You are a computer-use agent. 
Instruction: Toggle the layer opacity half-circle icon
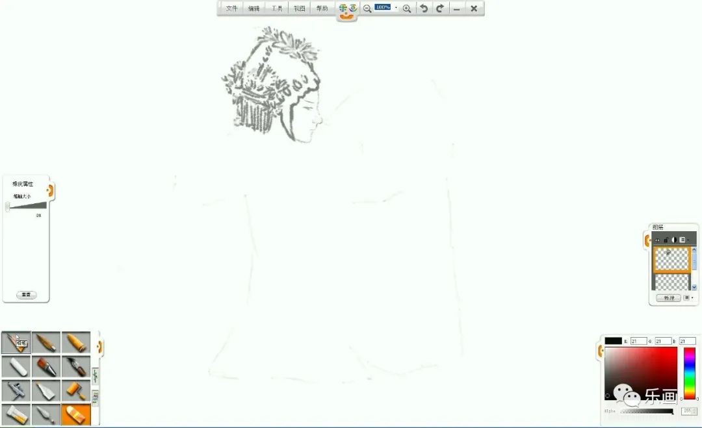point(674,240)
